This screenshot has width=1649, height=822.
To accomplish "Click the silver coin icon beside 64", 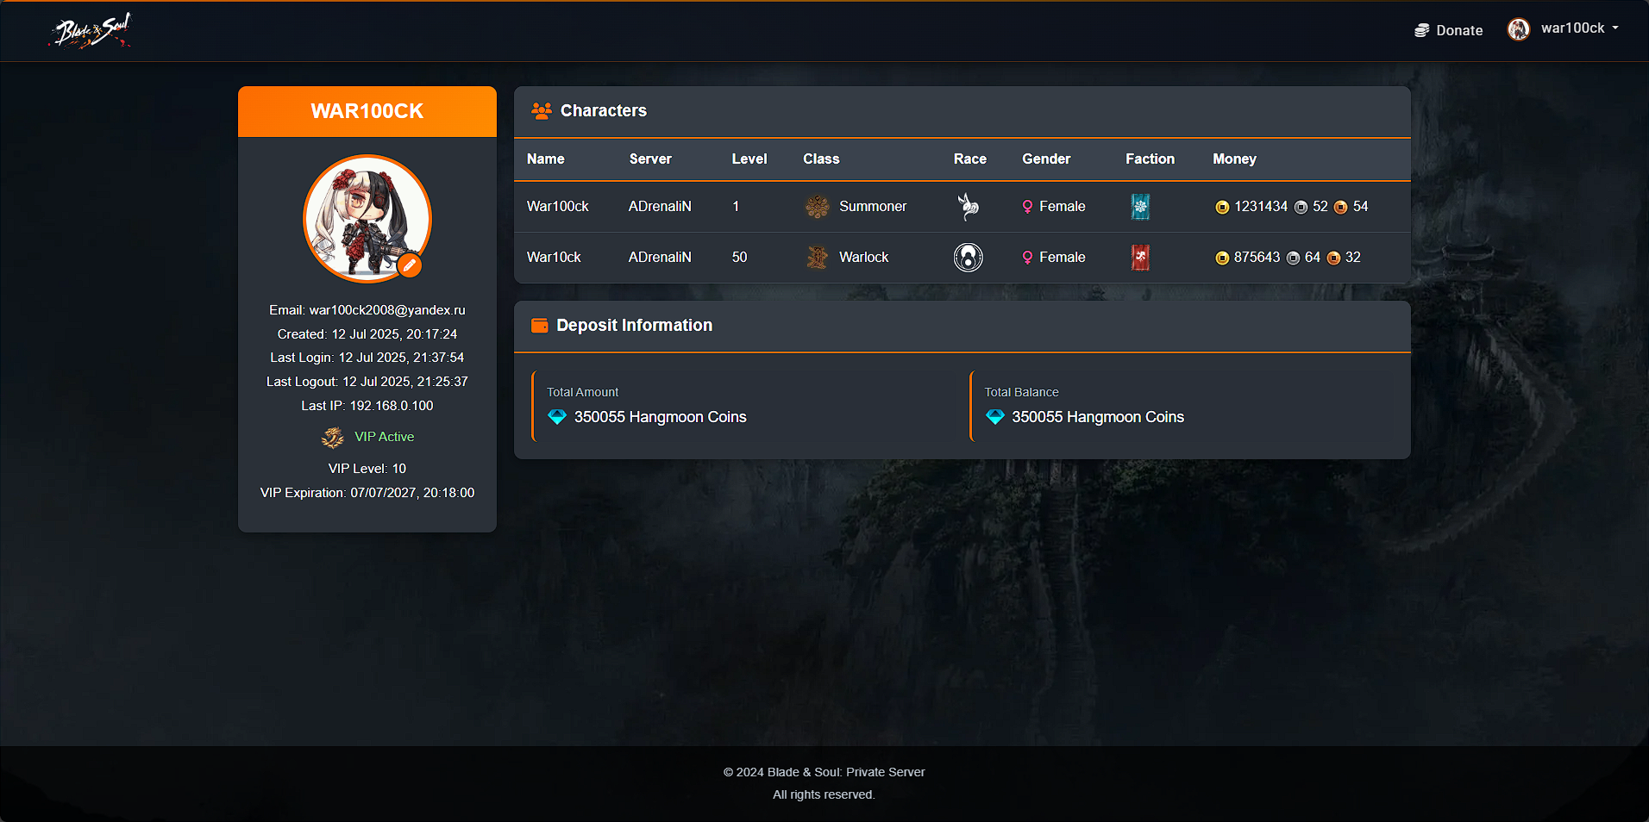I will tap(1293, 258).
